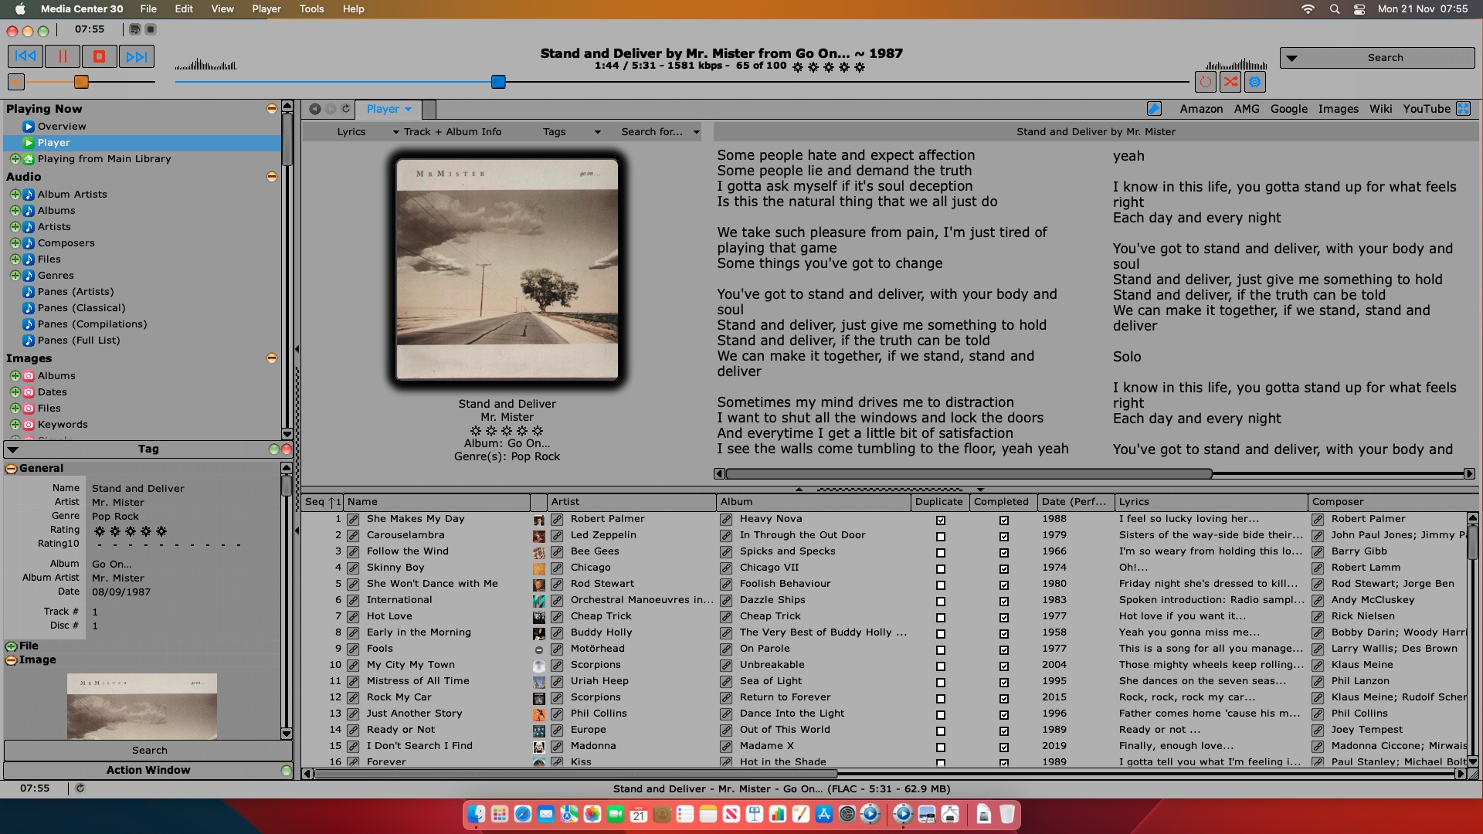The height and width of the screenshot is (834, 1483).
Task: Skip to next track button
Action: pyautogui.click(x=137, y=56)
